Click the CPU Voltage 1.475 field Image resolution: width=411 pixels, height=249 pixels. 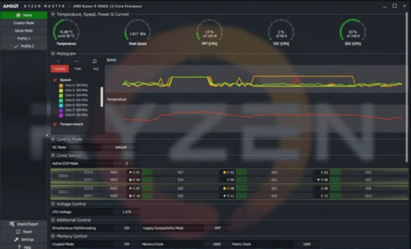click(126, 212)
